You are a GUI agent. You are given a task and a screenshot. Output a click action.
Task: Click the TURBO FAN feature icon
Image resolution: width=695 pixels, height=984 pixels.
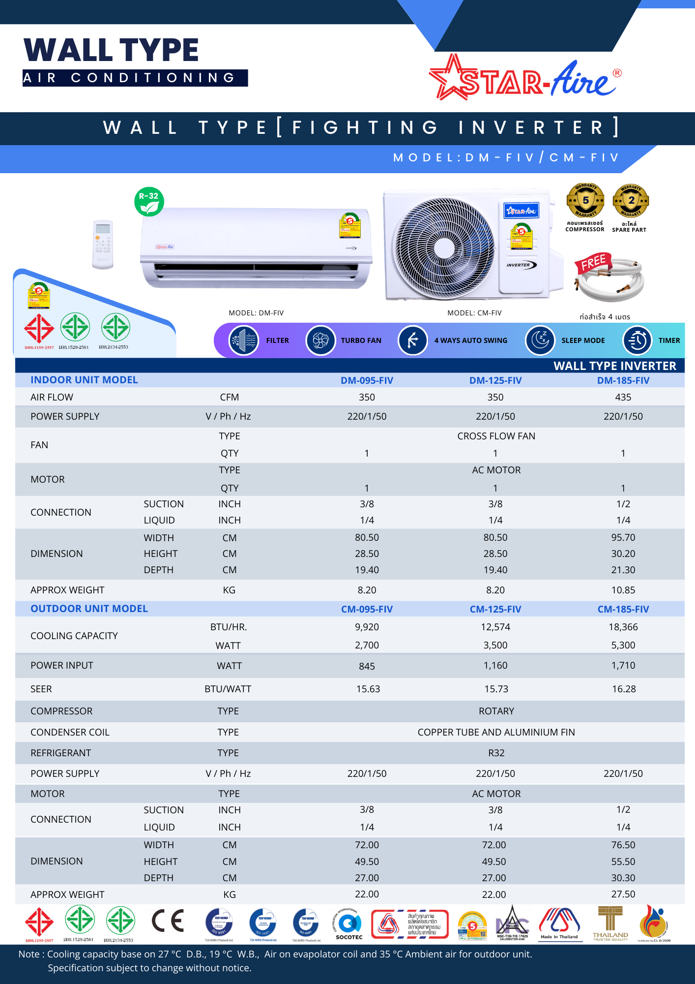click(x=320, y=340)
